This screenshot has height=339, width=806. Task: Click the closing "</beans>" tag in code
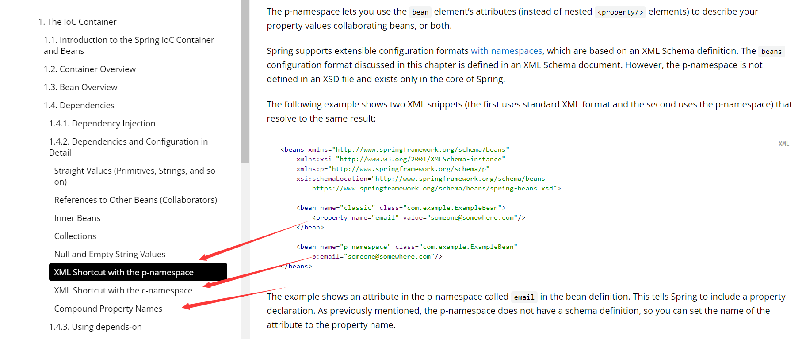tap(296, 266)
